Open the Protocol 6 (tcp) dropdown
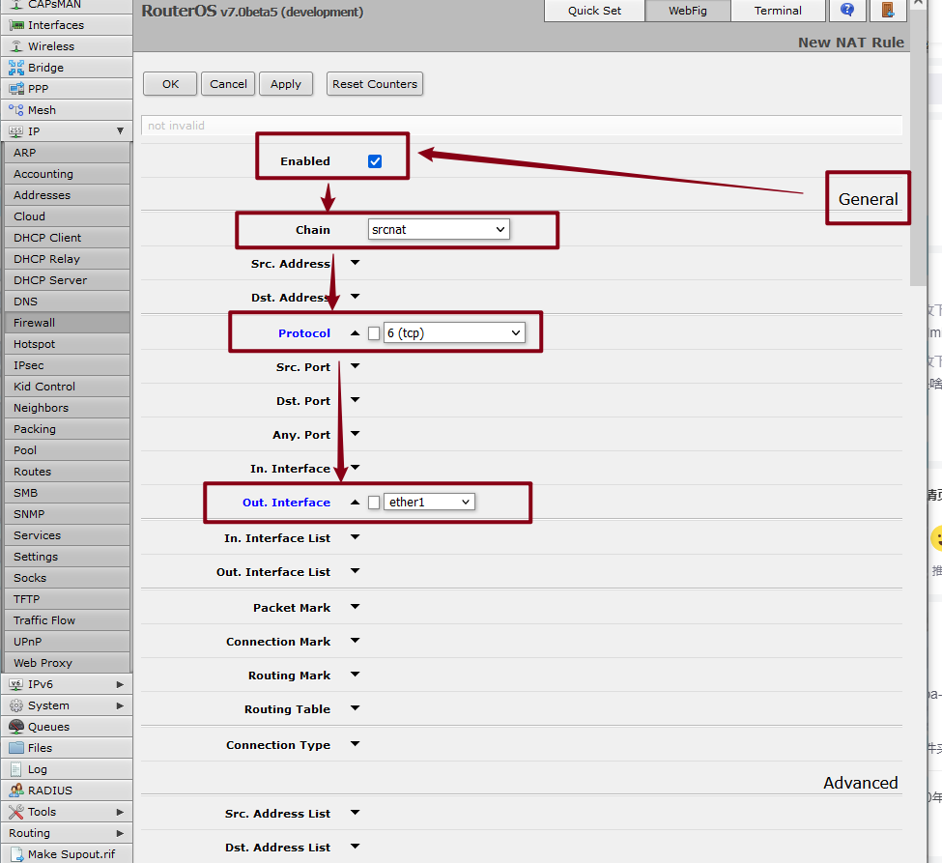Image resolution: width=942 pixels, height=863 pixels. point(453,333)
